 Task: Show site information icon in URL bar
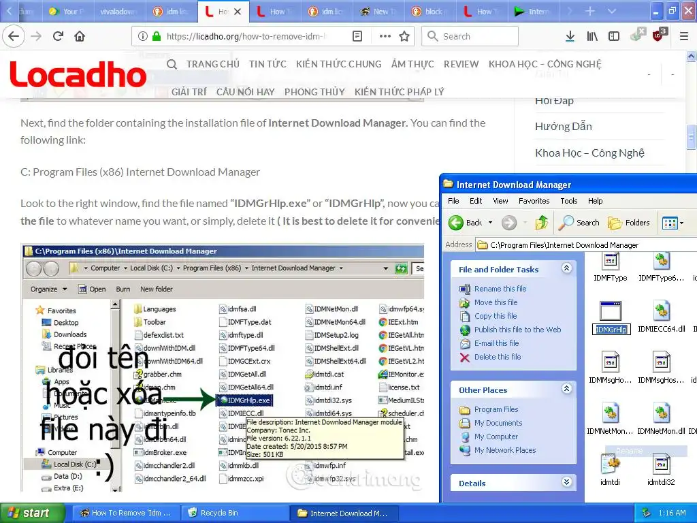click(x=142, y=36)
